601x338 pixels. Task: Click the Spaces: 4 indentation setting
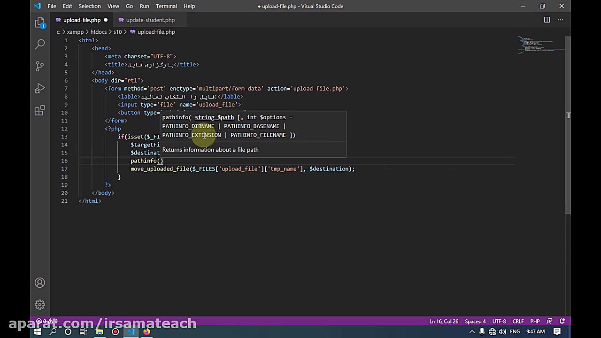[475, 322]
